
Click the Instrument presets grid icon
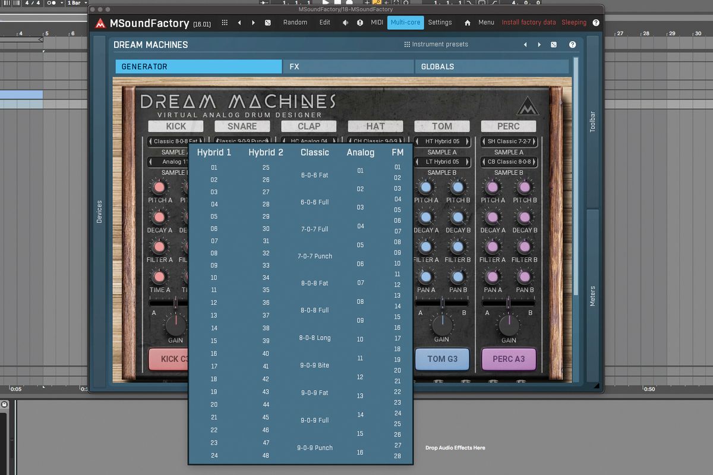[406, 44]
